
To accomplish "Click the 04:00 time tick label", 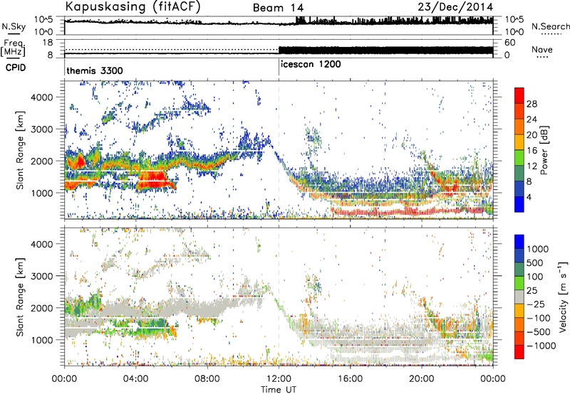I will (135, 379).
